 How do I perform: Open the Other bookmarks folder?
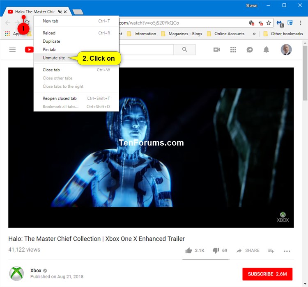[x=283, y=34]
